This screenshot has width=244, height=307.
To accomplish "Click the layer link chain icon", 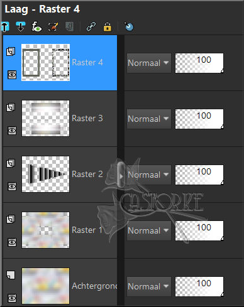I will (91, 26).
